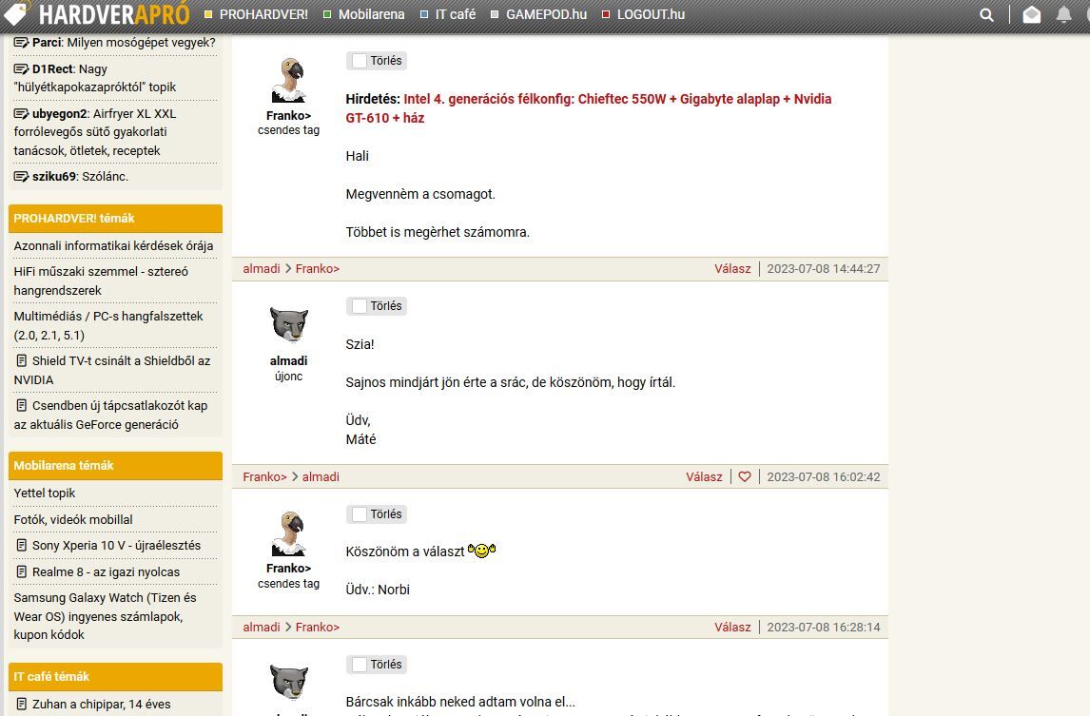Click Válasz on the 16:28:14 message

point(732,627)
